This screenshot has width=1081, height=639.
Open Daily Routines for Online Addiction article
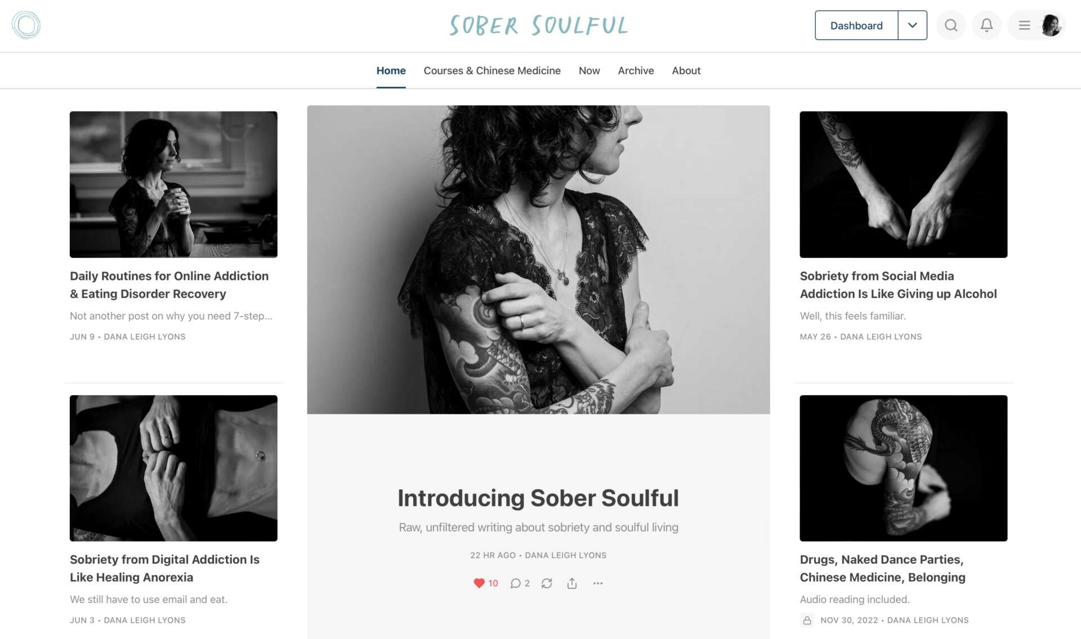click(169, 285)
